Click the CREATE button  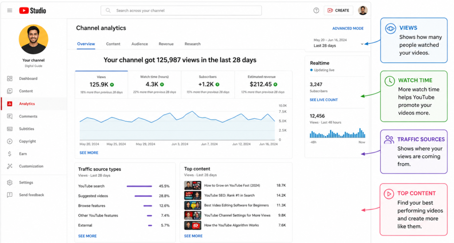pos(338,11)
